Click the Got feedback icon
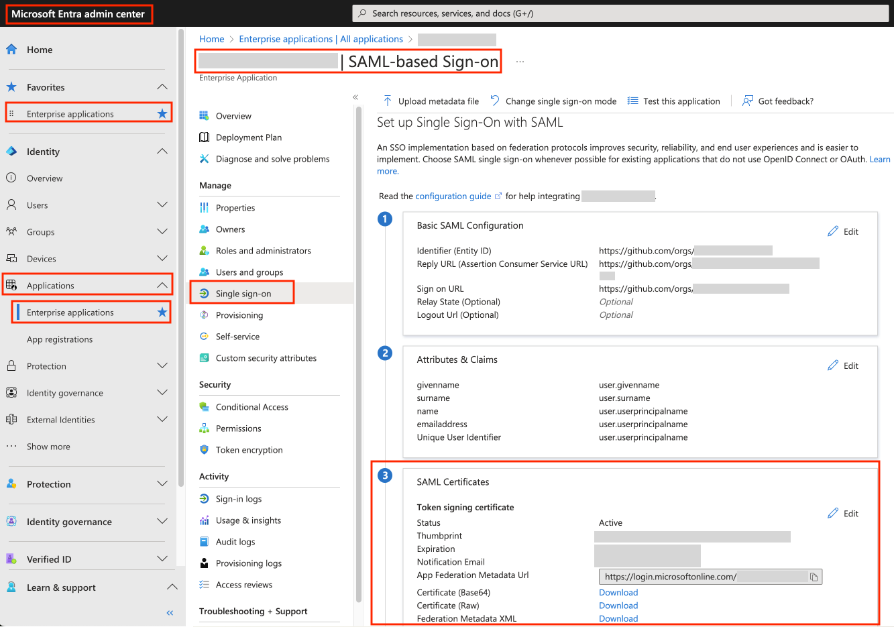This screenshot has height=627, width=894. tap(746, 101)
